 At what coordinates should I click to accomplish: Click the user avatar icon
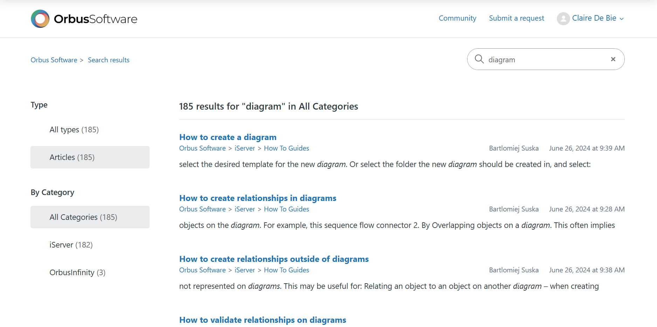(x=563, y=19)
